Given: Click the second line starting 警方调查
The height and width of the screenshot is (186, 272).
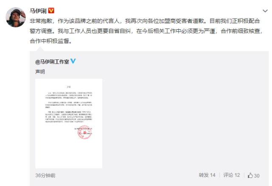Looking at the screenshot, I should click(147, 31).
